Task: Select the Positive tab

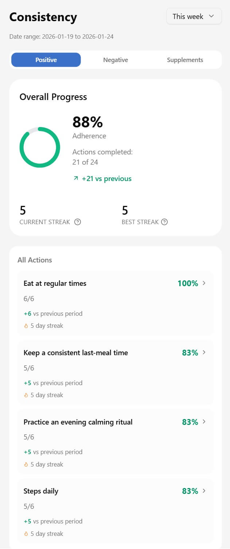Action: coord(46,60)
